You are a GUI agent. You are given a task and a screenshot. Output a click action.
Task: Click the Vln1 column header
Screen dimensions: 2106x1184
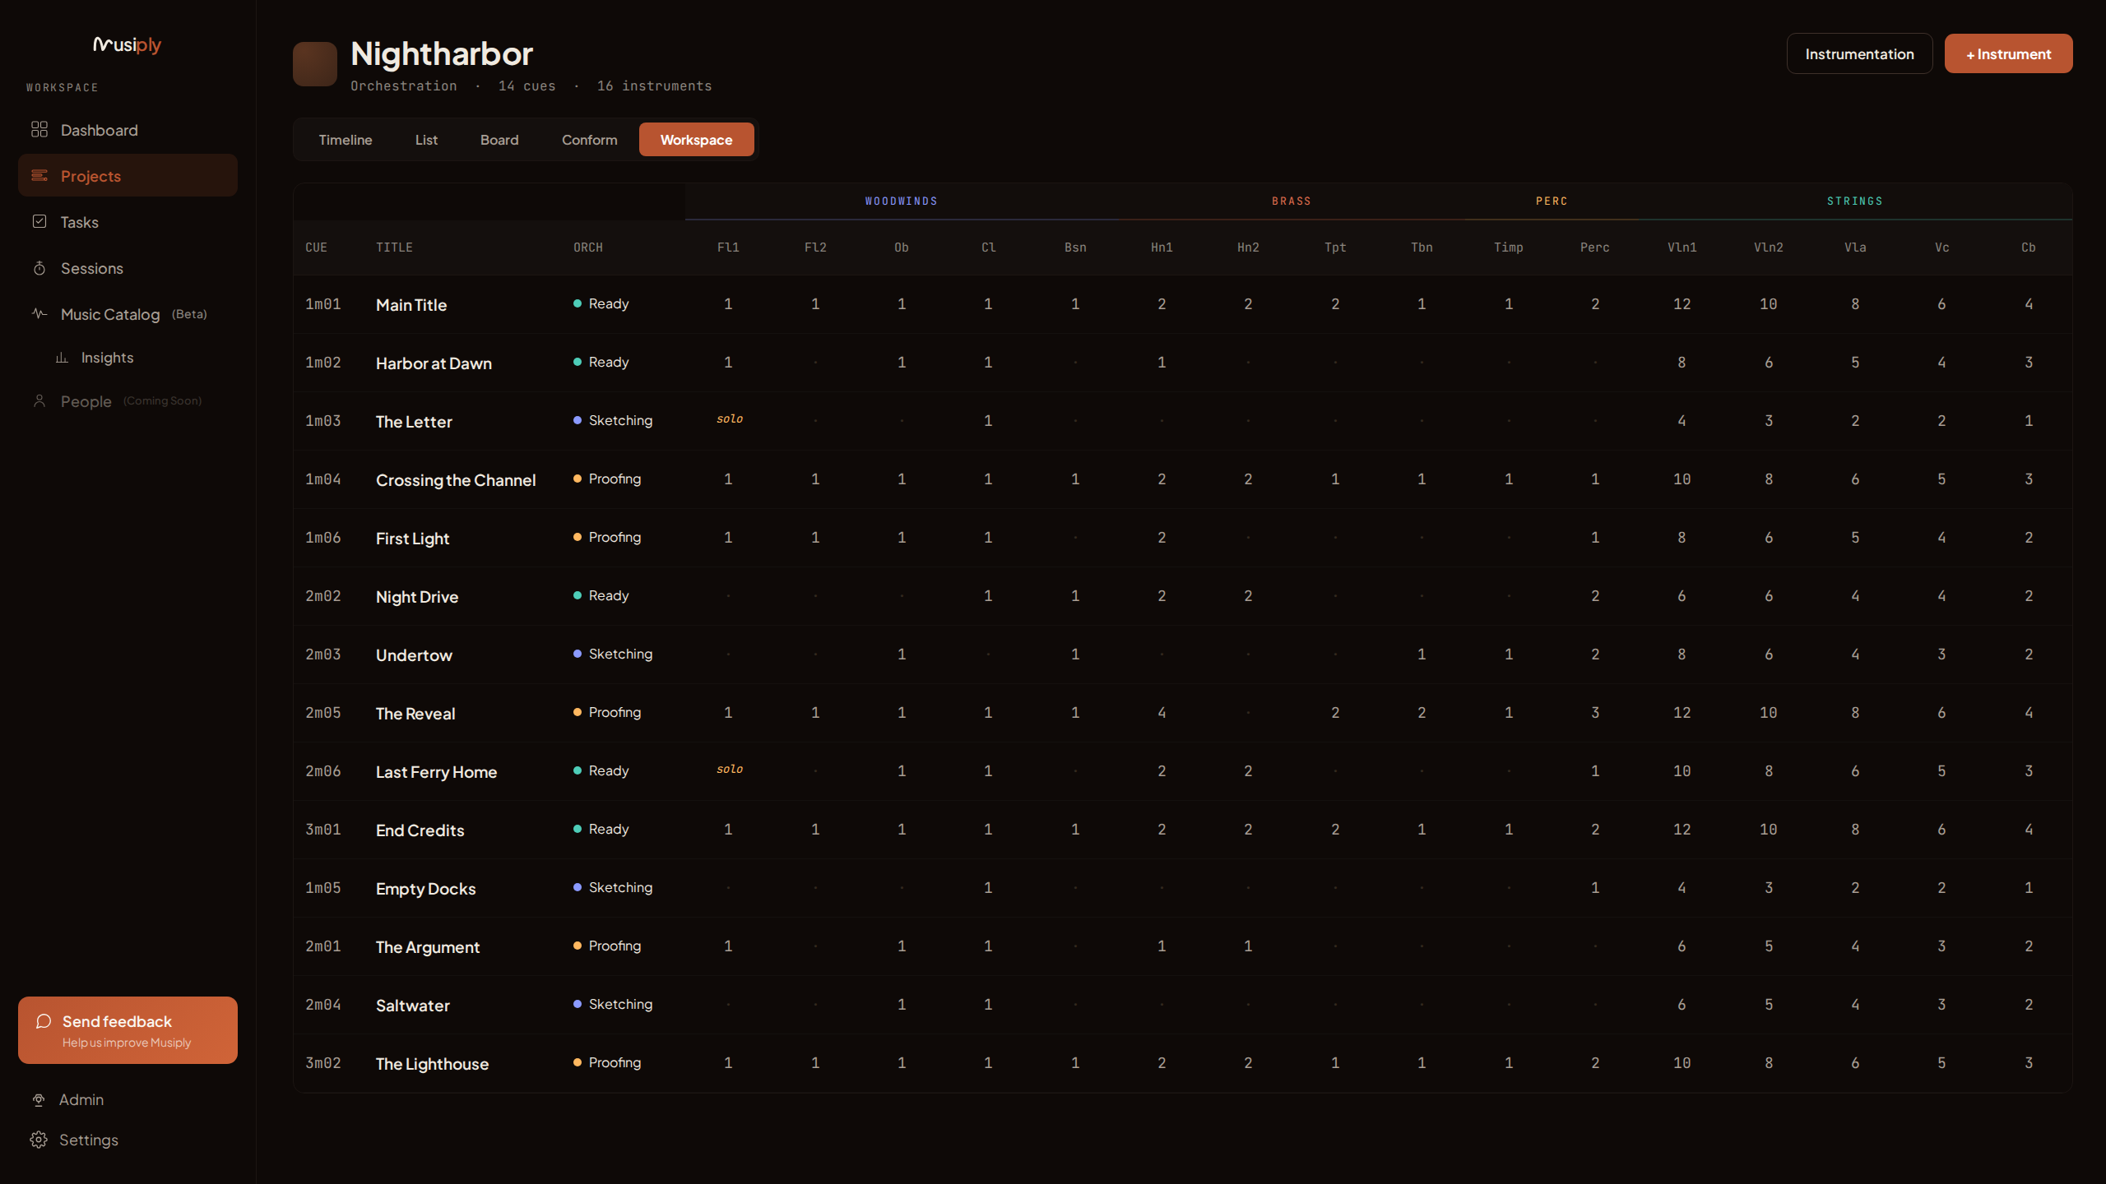pyautogui.click(x=1682, y=247)
